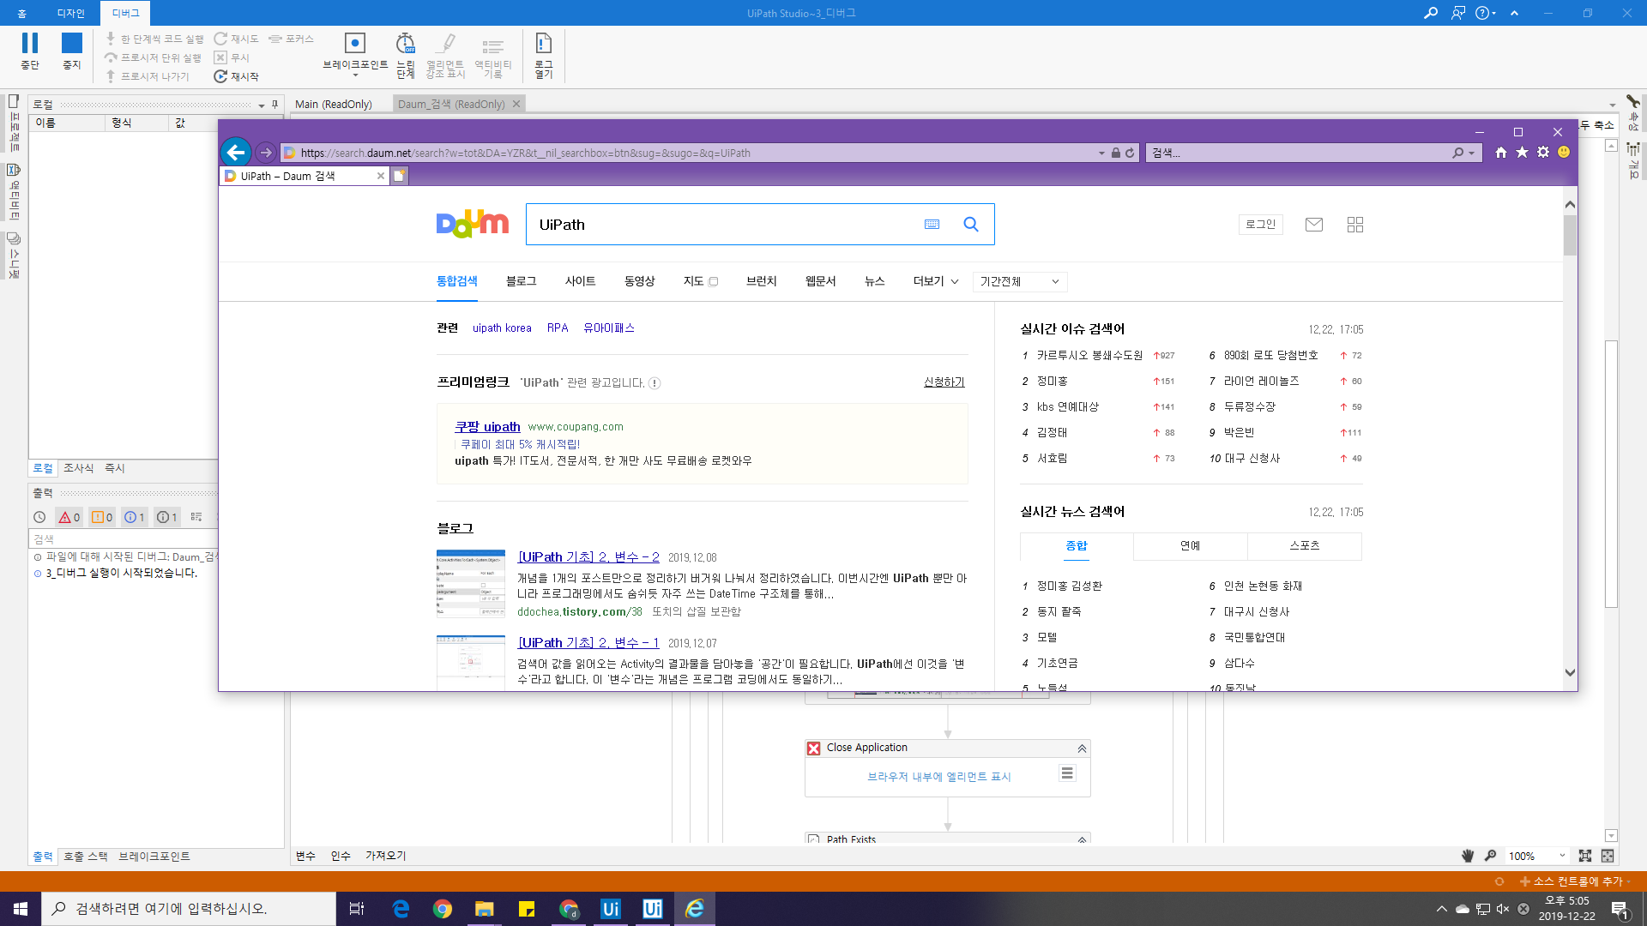1647x926 pixels.
Task: Toggle the warning filter in Output panel
Action: [102, 517]
